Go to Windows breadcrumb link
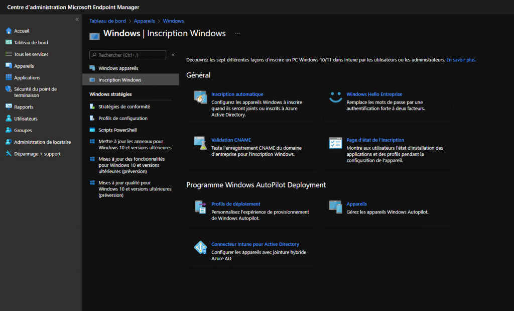The height and width of the screenshot is (311, 514). 173,21
